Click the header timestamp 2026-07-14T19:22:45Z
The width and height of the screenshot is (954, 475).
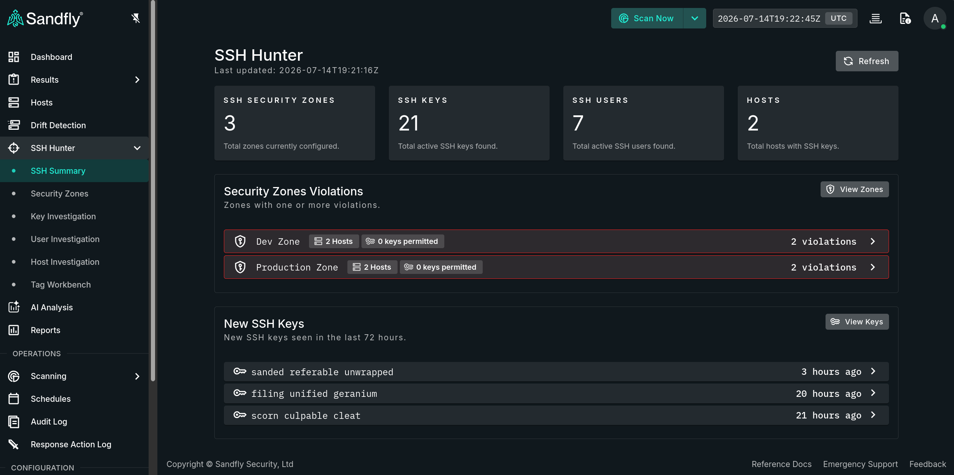(x=769, y=19)
